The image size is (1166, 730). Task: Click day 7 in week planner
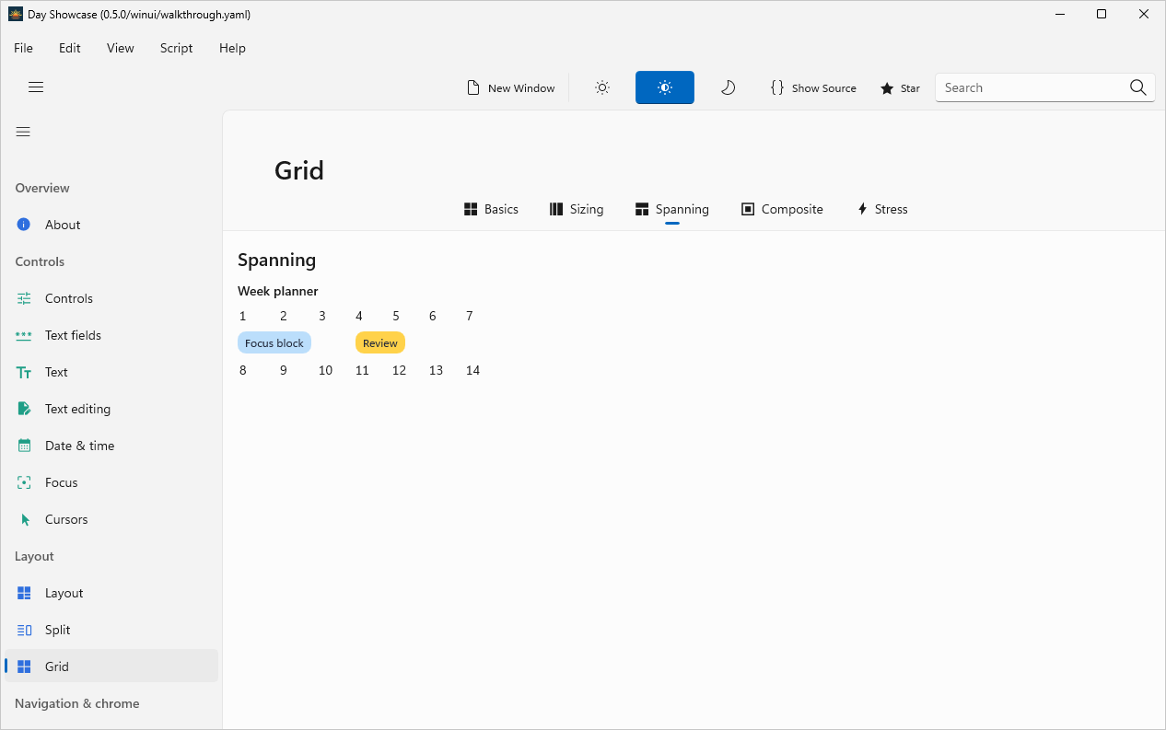(x=469, y=316)
